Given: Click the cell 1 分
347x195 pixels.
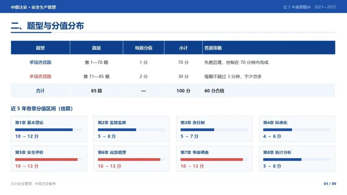Looking at the screenshot, I should point(143,62).
